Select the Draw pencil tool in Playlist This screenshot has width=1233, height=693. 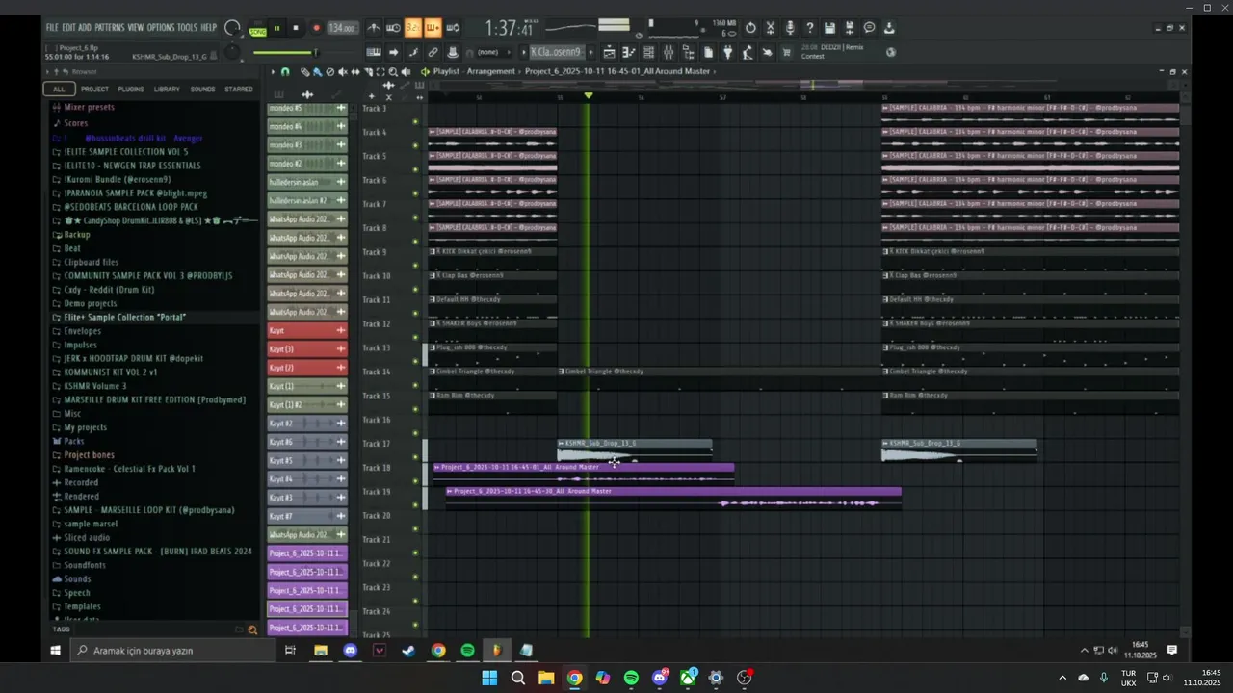[305, 72]
